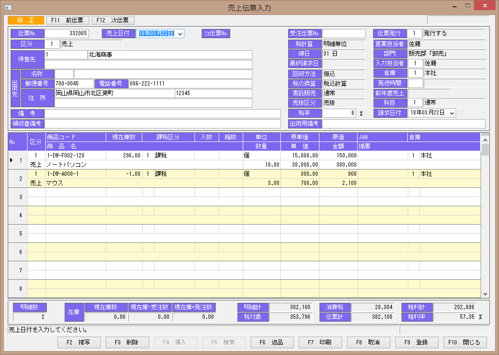
Task: Click the 税率 field showing 8
Action: click(x=340, y=113)
